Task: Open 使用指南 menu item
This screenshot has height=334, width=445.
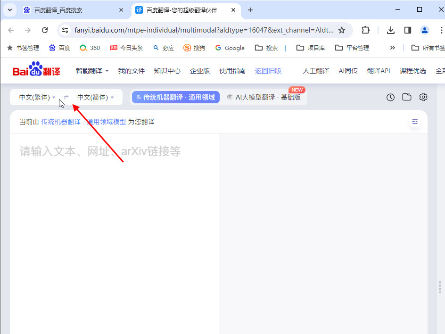Action: point(232,71)
